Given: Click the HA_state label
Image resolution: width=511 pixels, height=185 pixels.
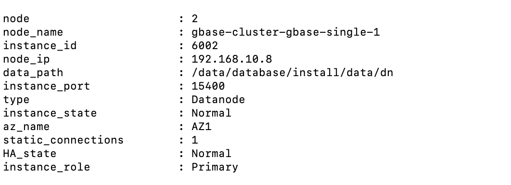Looking at the screenshot, I should [30, 154].
